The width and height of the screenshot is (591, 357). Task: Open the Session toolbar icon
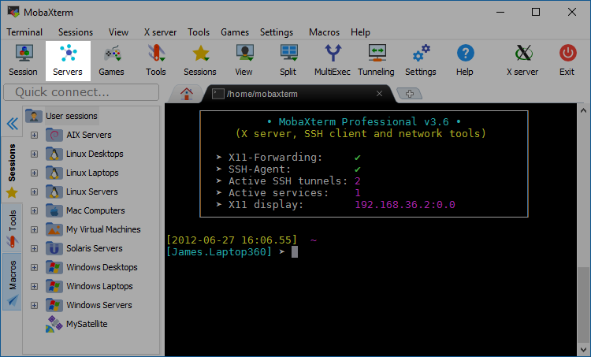pyautogui.click(x=23, y=60)
